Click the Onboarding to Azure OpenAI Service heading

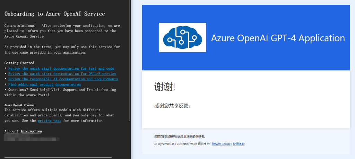[54, 14]
